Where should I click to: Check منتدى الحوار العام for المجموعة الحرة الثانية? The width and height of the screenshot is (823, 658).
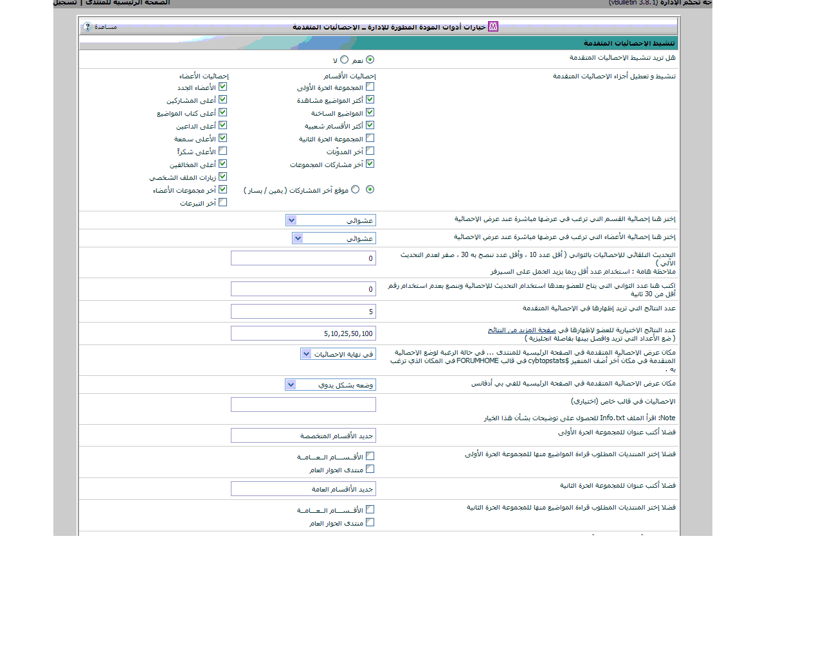tap(370, 522)
